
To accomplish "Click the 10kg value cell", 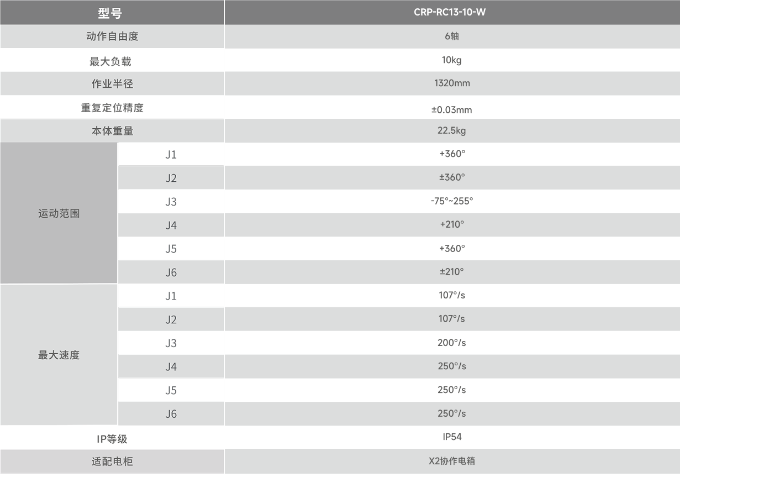I will coord(451,60).
